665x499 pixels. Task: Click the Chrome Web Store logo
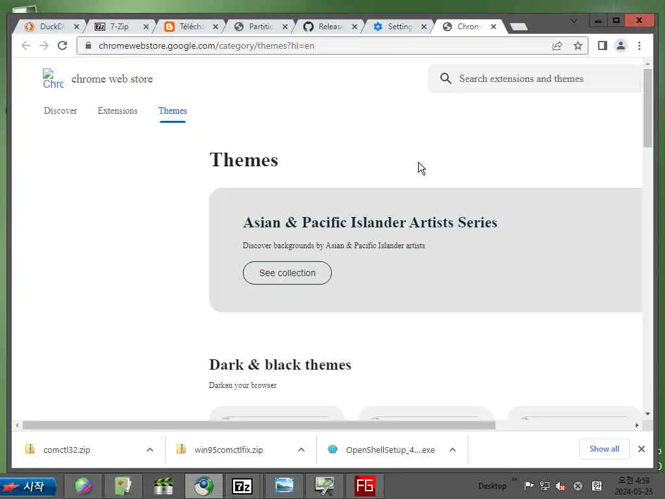pos(53,79)
